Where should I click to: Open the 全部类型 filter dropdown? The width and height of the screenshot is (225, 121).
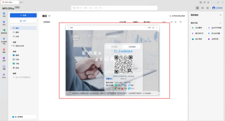pos(47,22)
